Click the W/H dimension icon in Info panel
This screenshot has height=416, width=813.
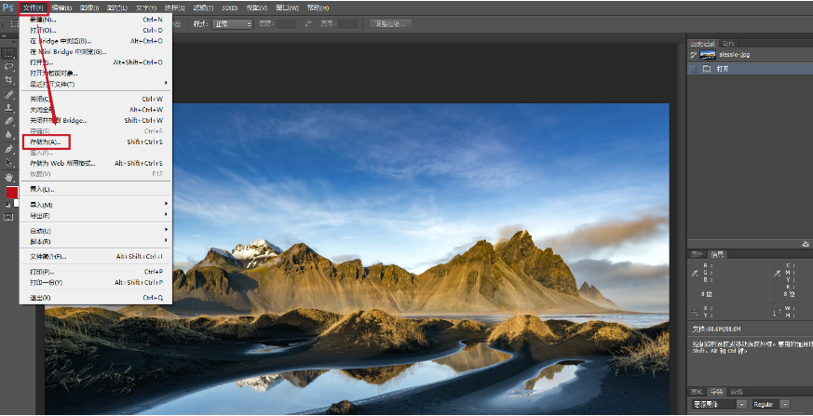777,312
